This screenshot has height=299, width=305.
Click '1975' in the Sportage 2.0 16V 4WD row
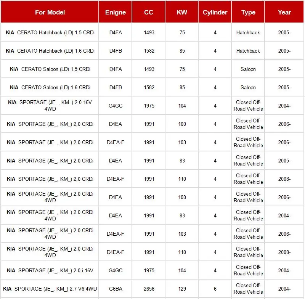(x=149, y=106)
